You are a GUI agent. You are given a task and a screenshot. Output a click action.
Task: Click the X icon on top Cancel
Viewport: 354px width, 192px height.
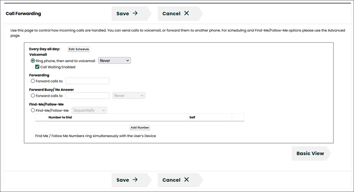pos(187,13)
